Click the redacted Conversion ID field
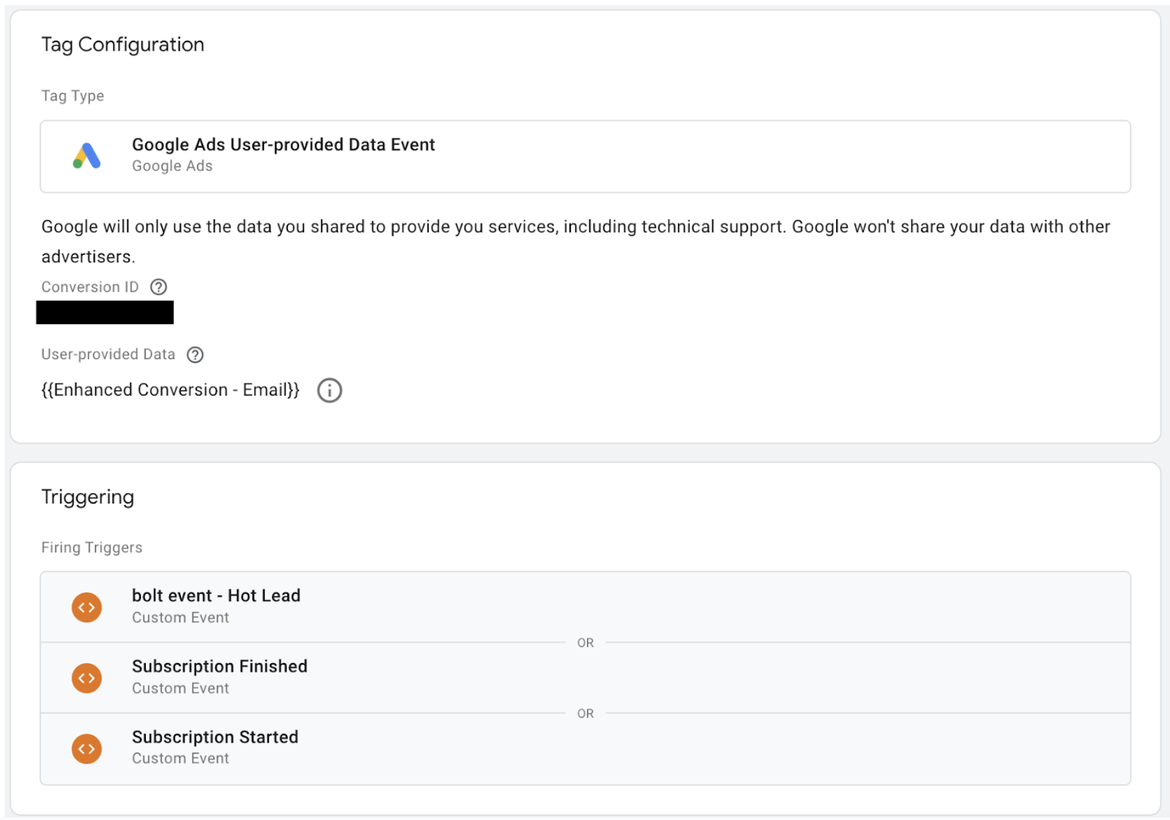1170x820 pixels. pos(105,313)
